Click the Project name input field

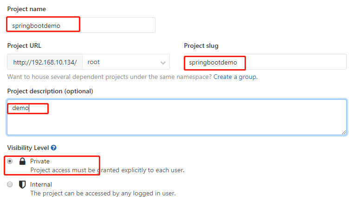(x=81, y=25)
